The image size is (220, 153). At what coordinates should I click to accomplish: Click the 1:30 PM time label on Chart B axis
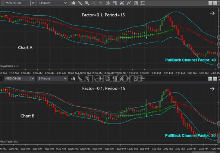[156, 149]
